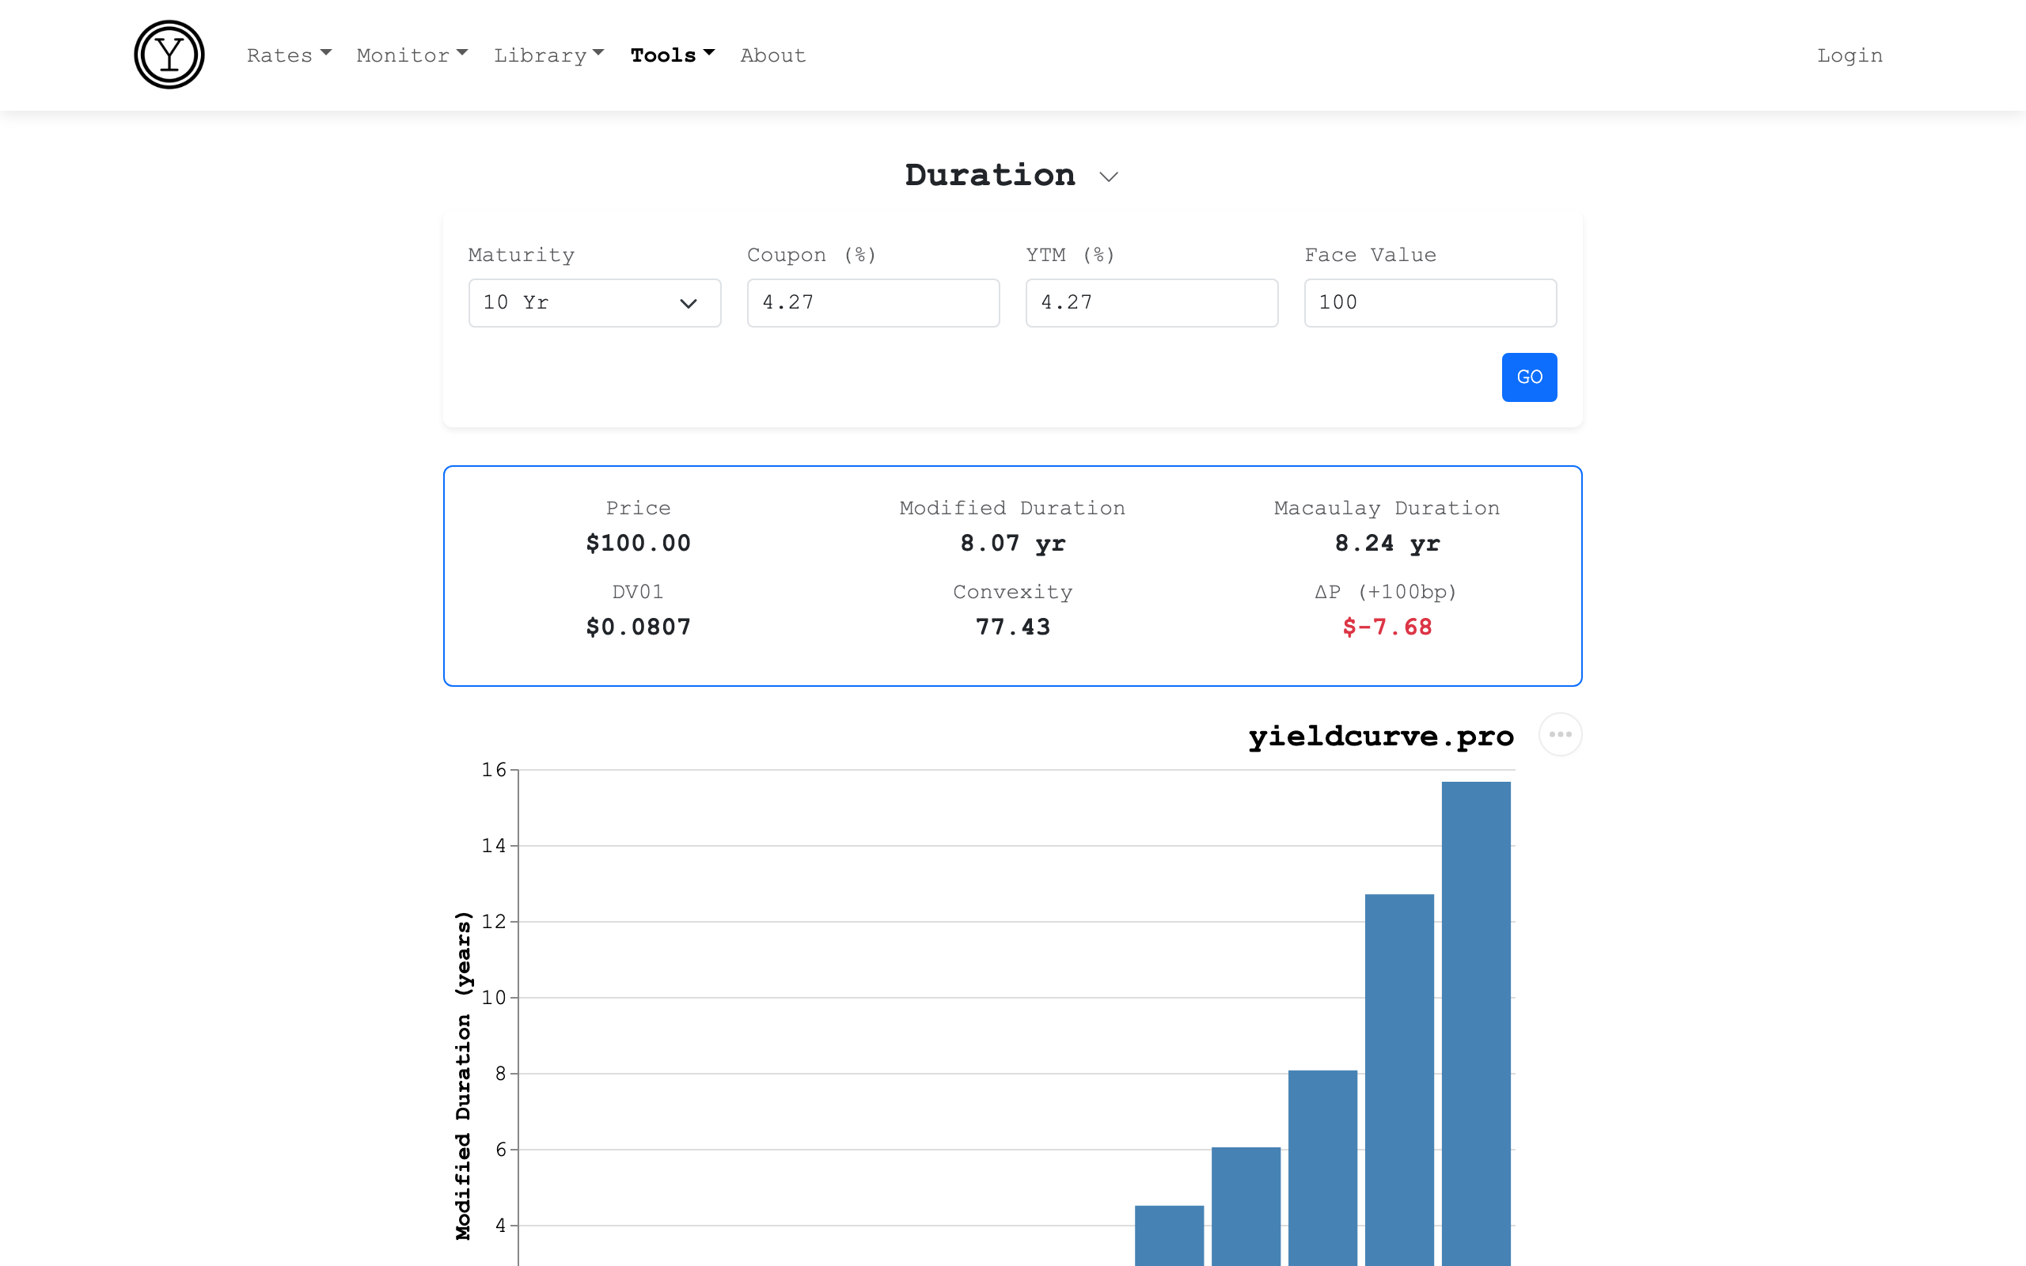Open the Rates menu
The width and height of the screenshot is (2026, 1266).
(289, 55)
